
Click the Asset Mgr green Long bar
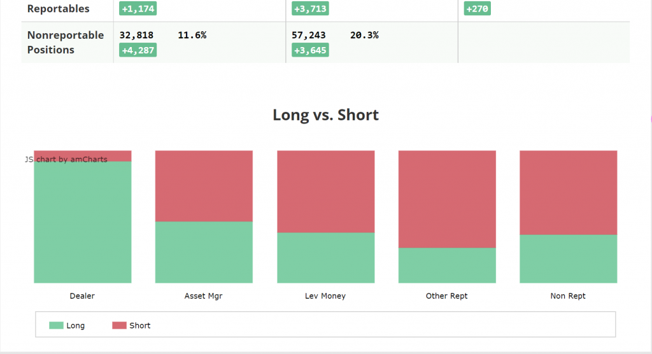[x=204, y=252]
